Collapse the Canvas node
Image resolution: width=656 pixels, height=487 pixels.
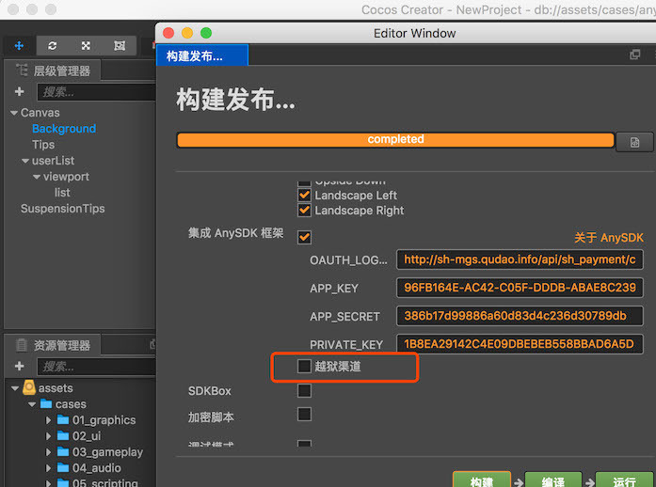tap(14, 113)
